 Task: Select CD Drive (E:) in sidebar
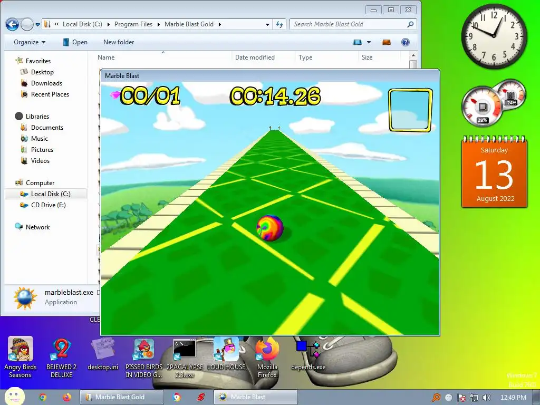pos(43,205)
